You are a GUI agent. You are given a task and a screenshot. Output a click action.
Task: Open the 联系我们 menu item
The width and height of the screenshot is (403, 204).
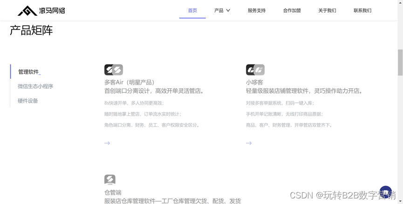[362, 11]
